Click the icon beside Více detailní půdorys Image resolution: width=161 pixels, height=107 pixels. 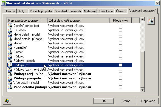click(x=10, y=87)
